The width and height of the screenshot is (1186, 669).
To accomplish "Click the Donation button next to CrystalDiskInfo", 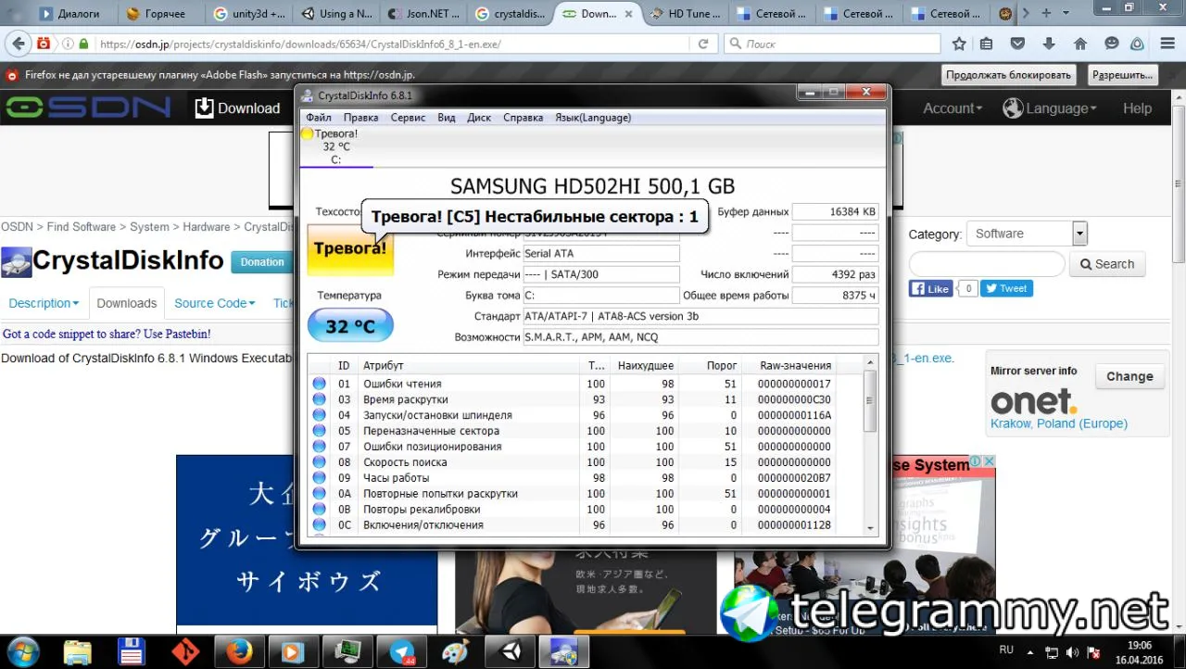I will click(x=262, y=262).
